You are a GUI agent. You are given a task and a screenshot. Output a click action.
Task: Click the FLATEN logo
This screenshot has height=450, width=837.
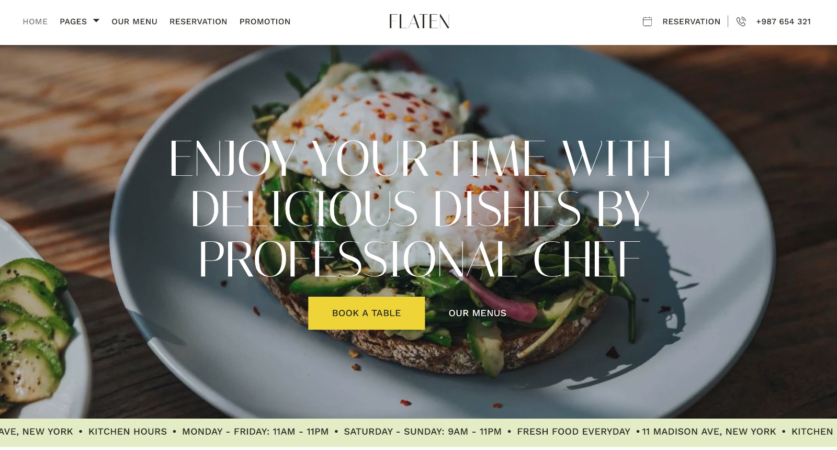pos(419,21)
